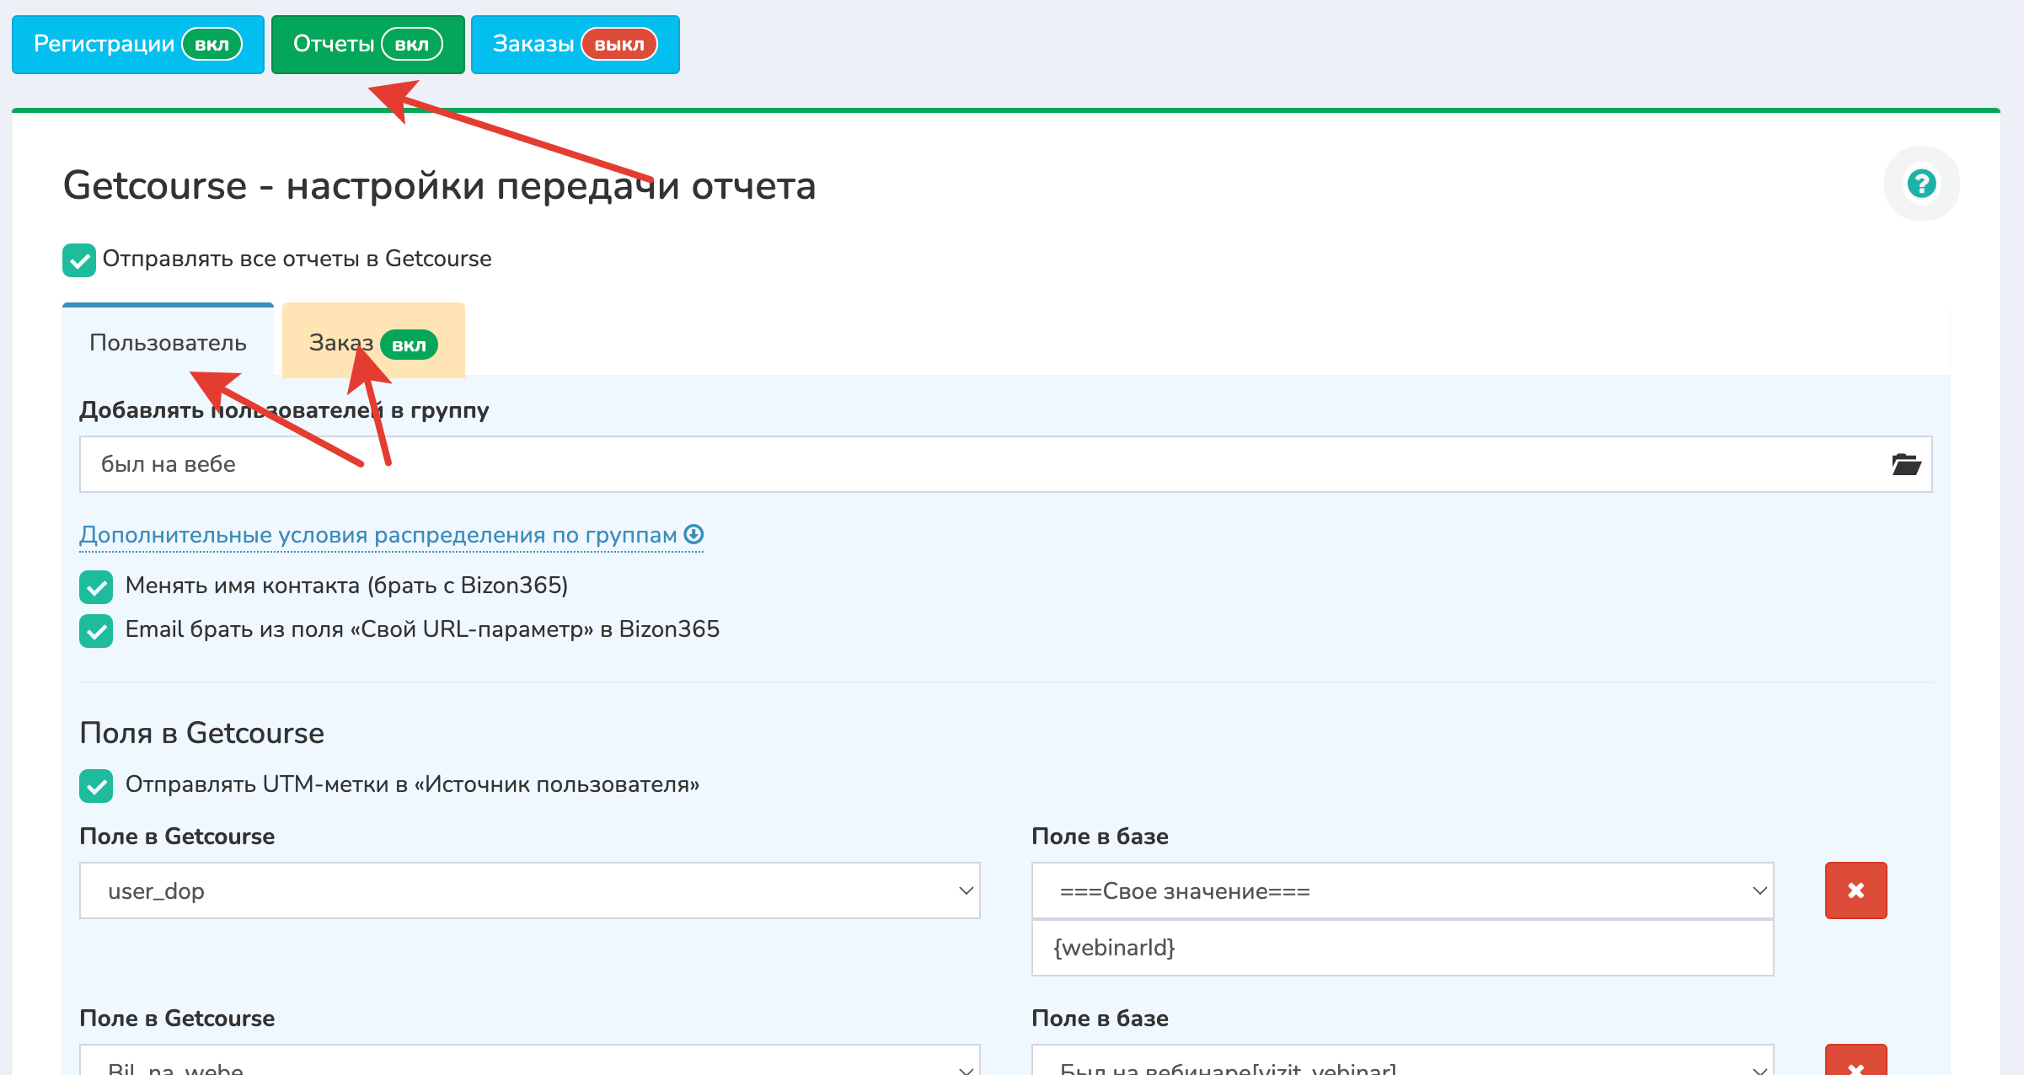Expand the Bil_na_webe dropdown
The height and width of the screenshot is (1075, 2024).
[529, 1064]
